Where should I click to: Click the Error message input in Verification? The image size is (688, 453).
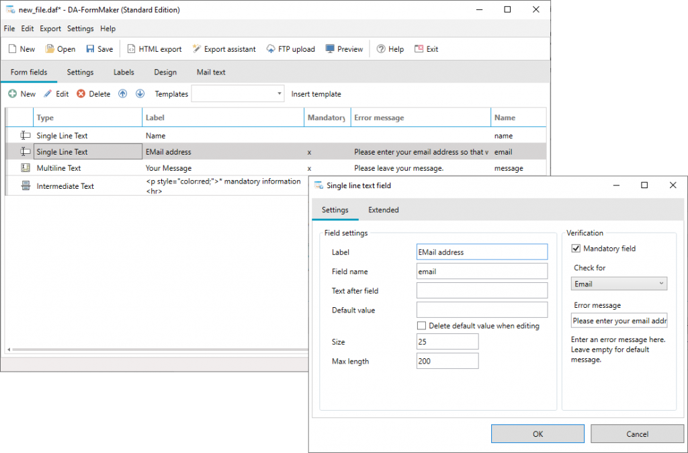click(x=619, y=321)
